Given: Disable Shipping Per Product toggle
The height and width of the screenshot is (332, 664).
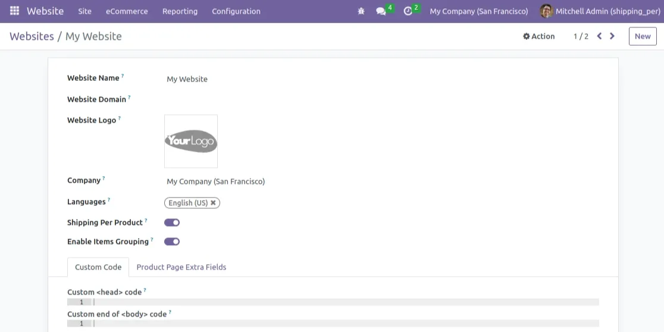Looking at the screenshot, I should click(172, 223).
